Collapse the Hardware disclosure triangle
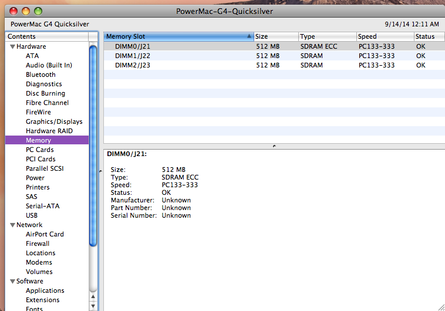 (x=12, y=46)
